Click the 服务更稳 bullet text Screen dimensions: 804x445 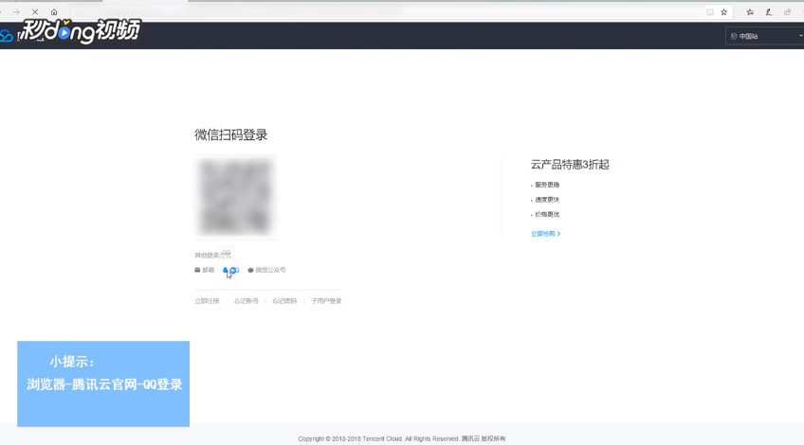[547, 185]
